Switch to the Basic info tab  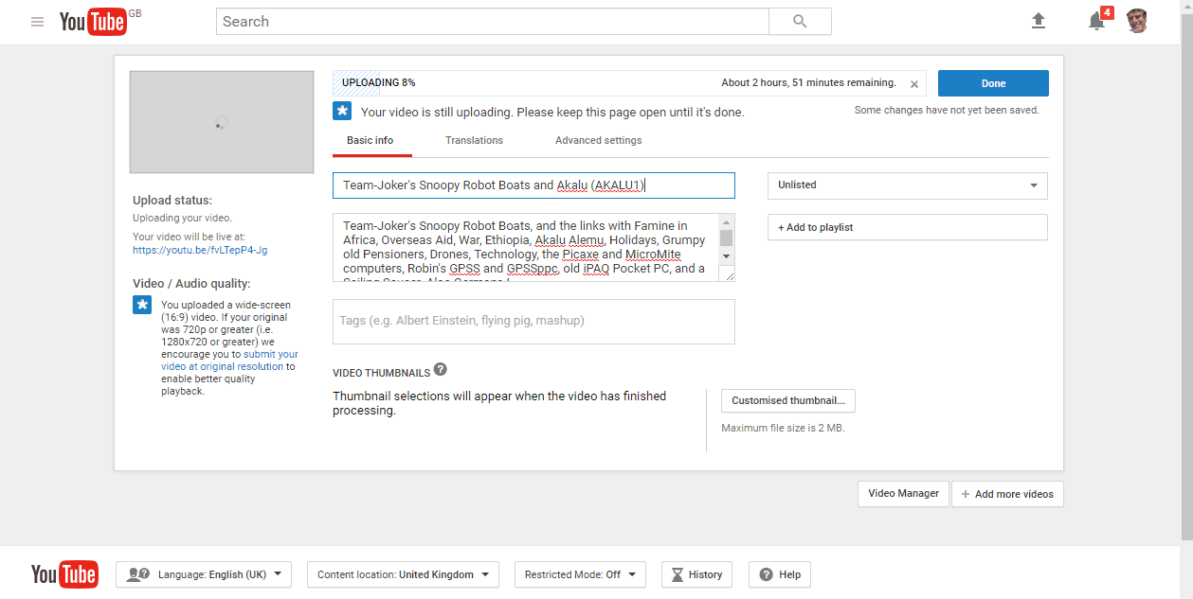coord(371,140)
